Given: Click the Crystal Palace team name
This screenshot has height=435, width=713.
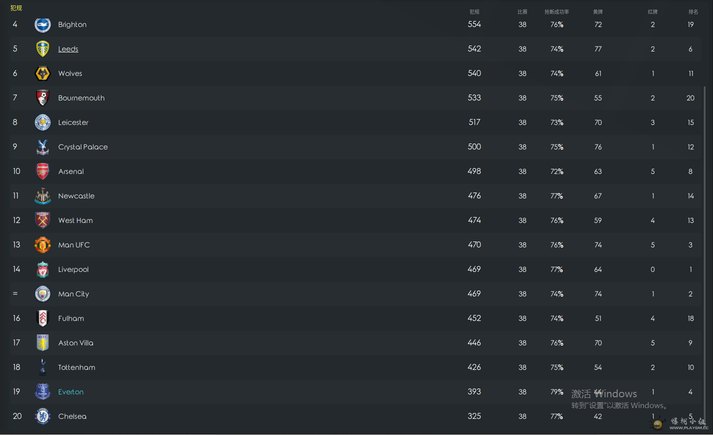Looking at the screenshot, I should pos(83,147).
